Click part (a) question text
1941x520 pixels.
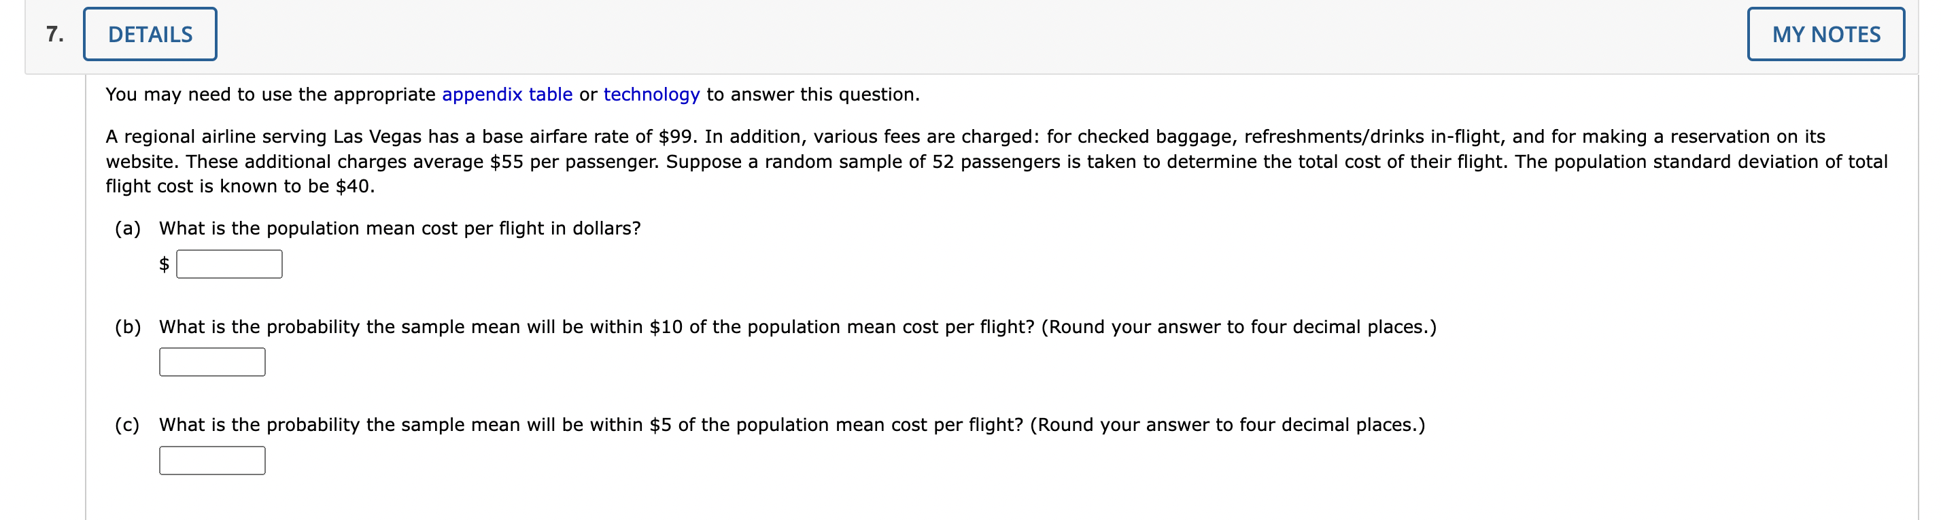tap(399, 228)
